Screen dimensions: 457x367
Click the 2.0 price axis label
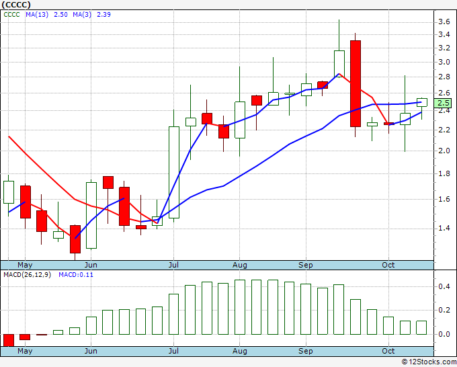point(444,151)
